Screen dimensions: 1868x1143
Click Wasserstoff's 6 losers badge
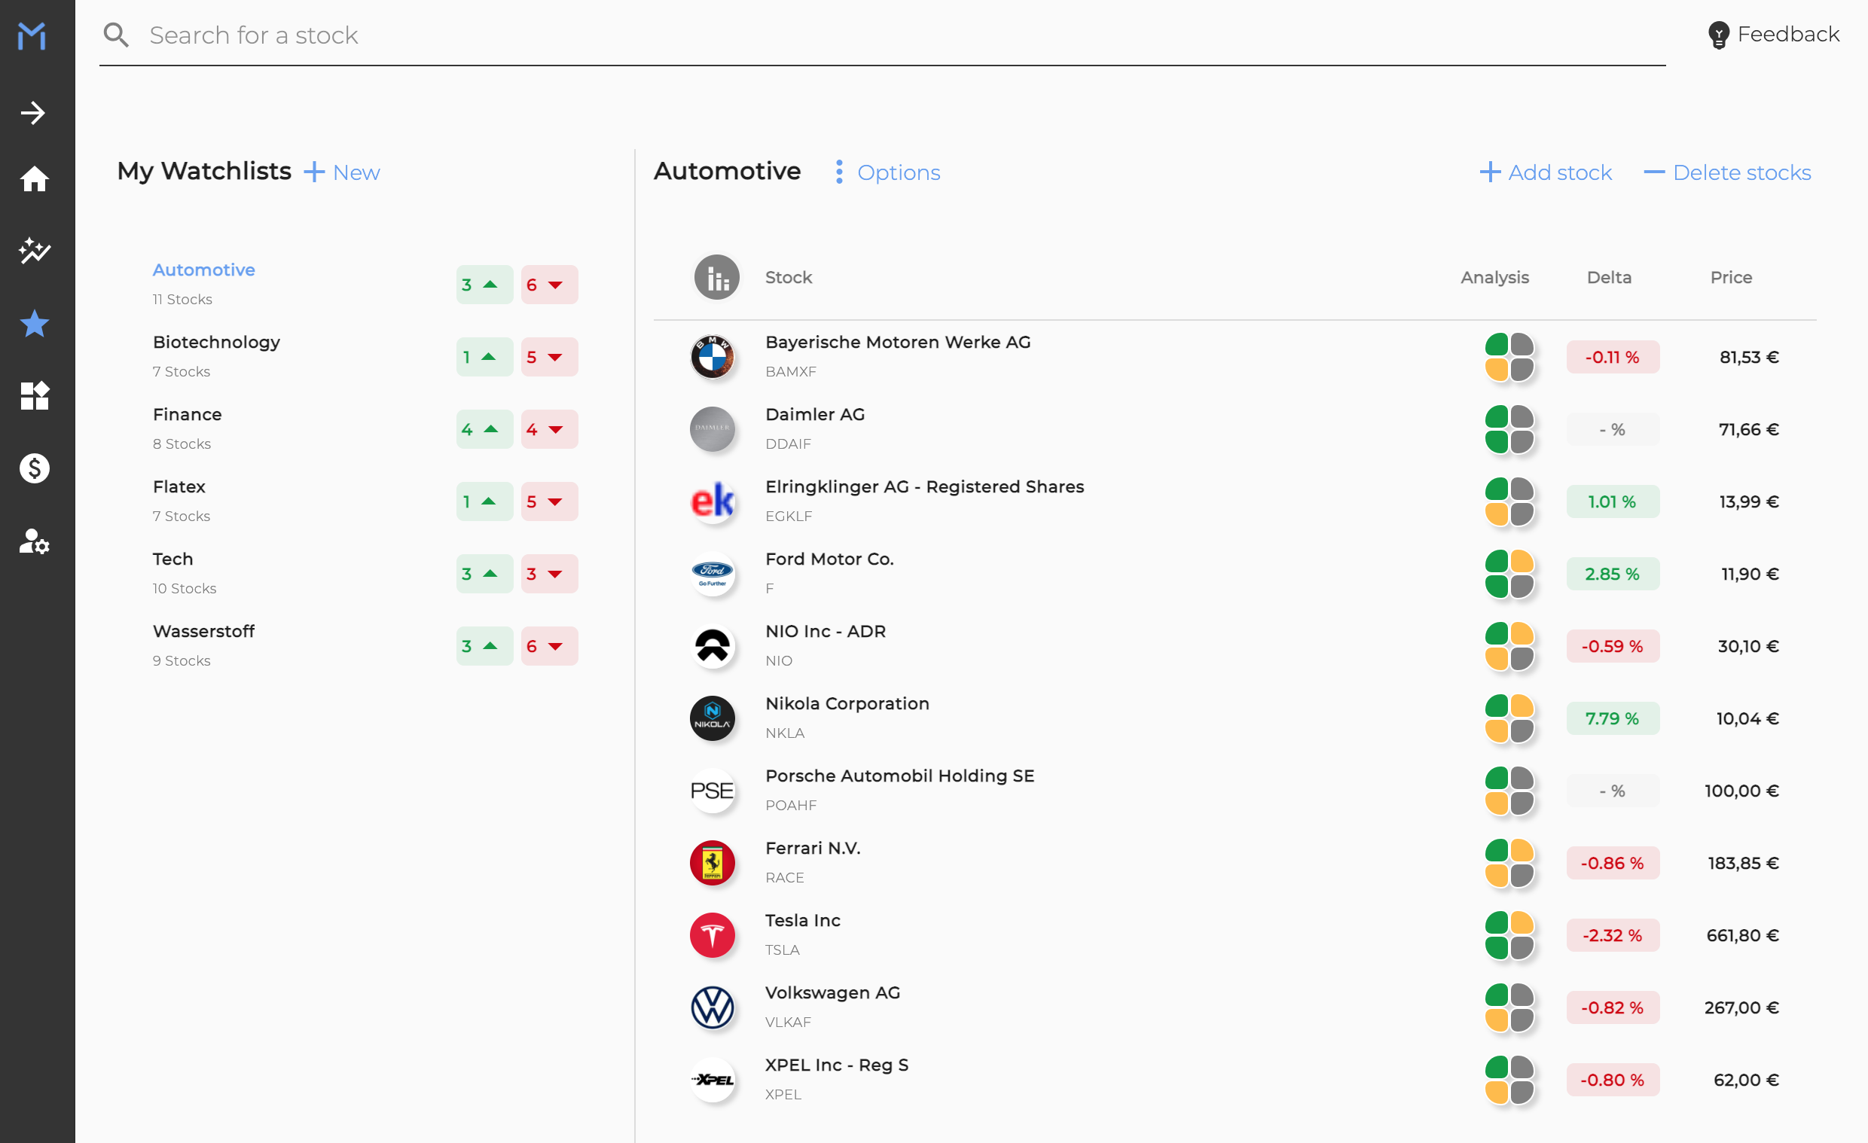coord(550,646)
